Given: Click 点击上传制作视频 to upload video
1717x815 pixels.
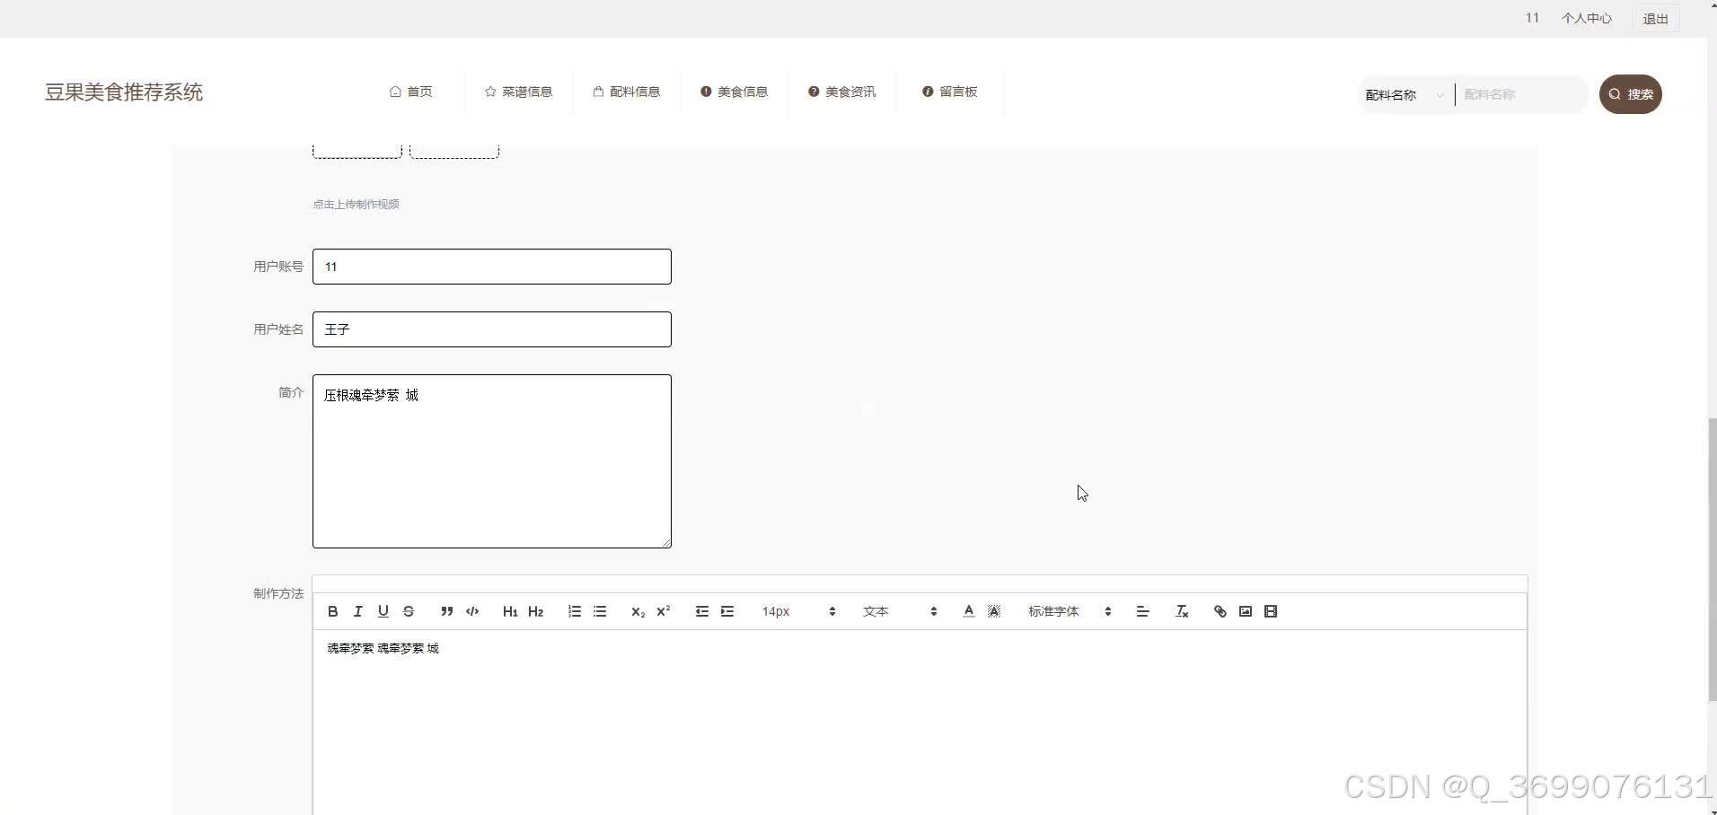Looking at the screenshot, I should [x=356, y=204].
